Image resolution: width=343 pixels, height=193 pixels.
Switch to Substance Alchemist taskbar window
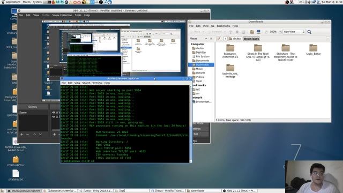(x=60, y=191)
